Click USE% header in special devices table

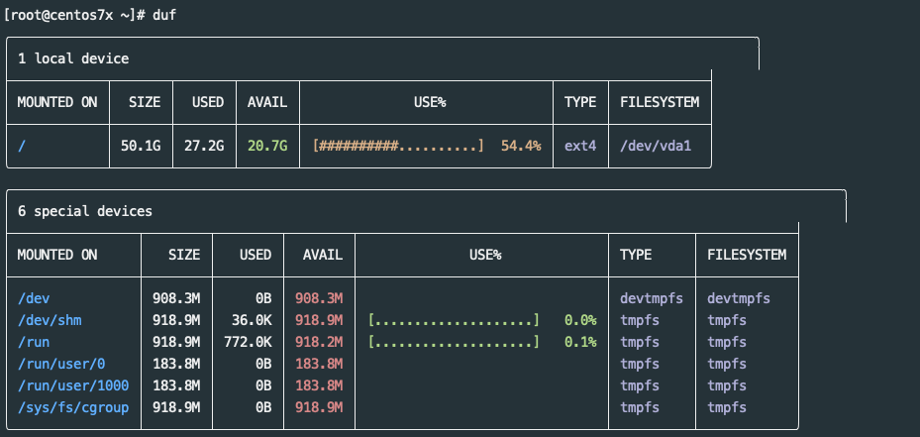click(x=485, y=255)
